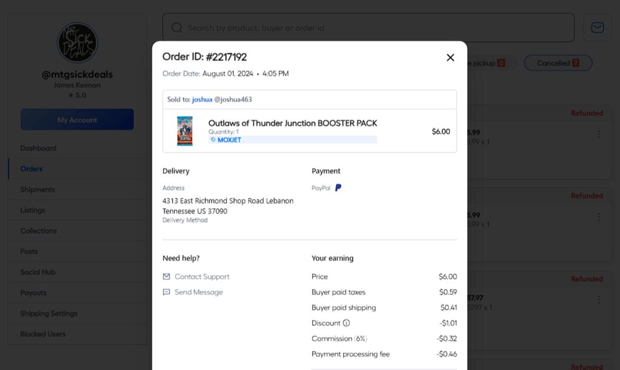This screenshot has height=370, width=620.
Task: Click the Contact Support link
Action: click(x=202, y=277)
